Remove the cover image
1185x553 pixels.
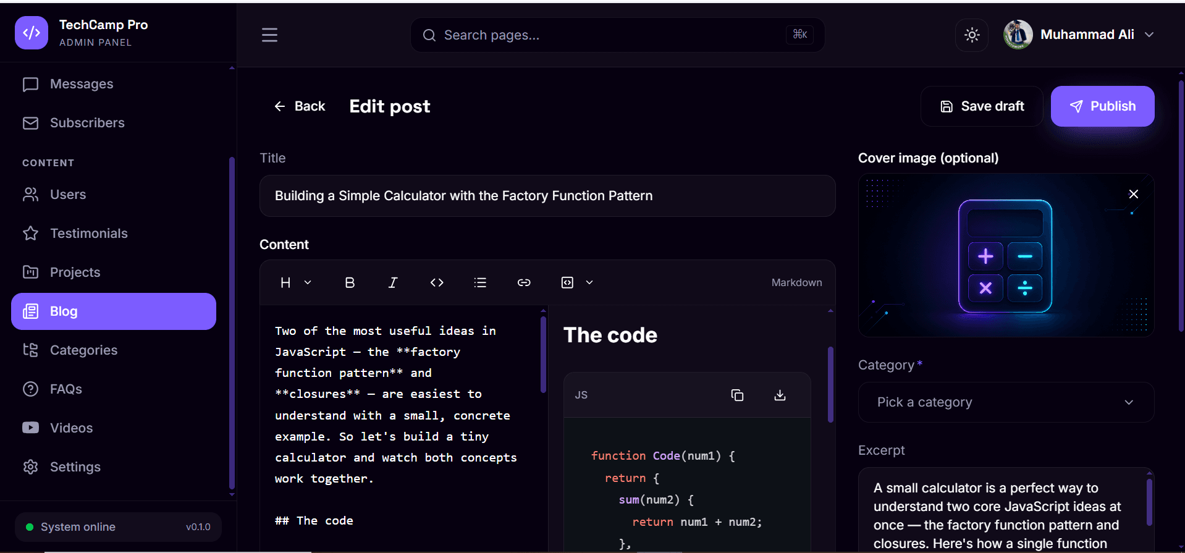[x=1134, y=194]
